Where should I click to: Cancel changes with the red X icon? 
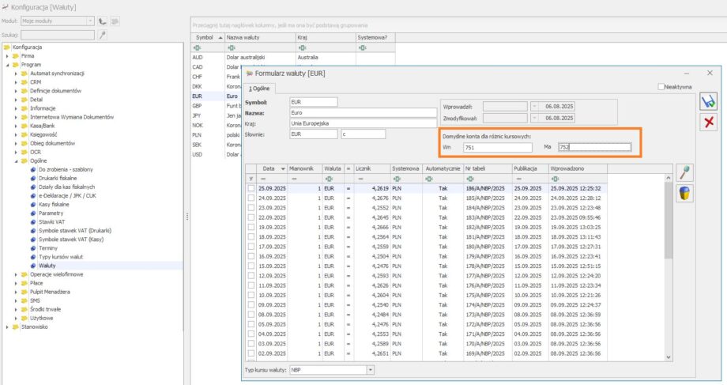point(708,123)
